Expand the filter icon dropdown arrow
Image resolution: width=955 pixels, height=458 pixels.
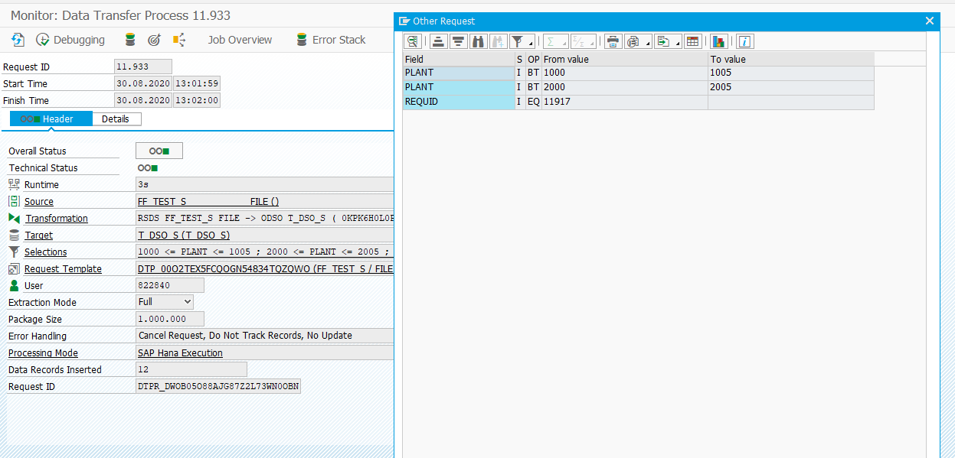point(529,44)
